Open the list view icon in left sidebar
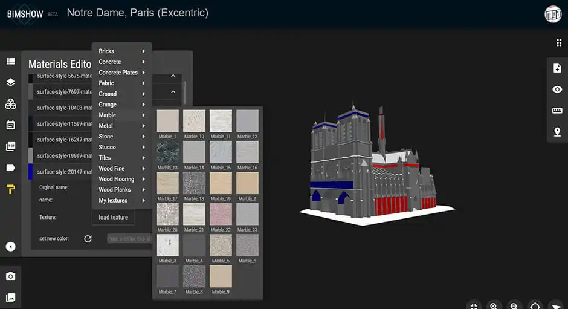568x309 pixels. (10, 61)
